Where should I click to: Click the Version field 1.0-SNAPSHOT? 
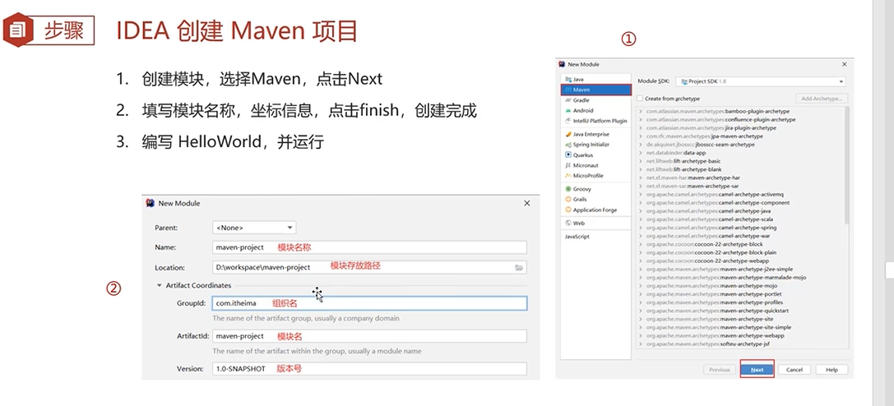(369, 368)
